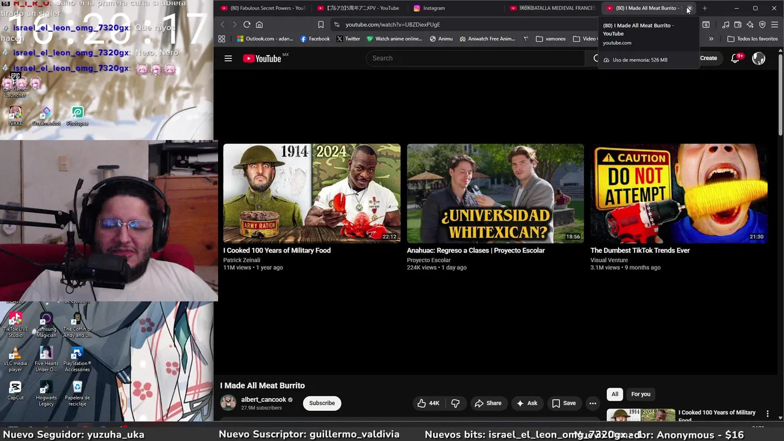Open Photopea desktop icon
The height and width of the screenshot is (441, 784).
click(x=77, y=116)
